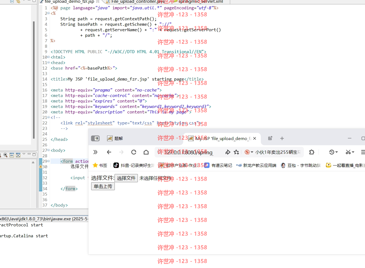The image size is (365, 268).
Task: Expand browser sidebar double-chevron icon
Action: point(95,152)
